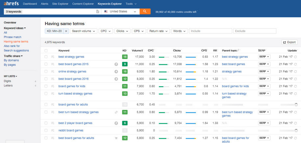Viewport: 301px width, 143px height.
Task: Open the Search volume filter dropdown
Action: 84,31
